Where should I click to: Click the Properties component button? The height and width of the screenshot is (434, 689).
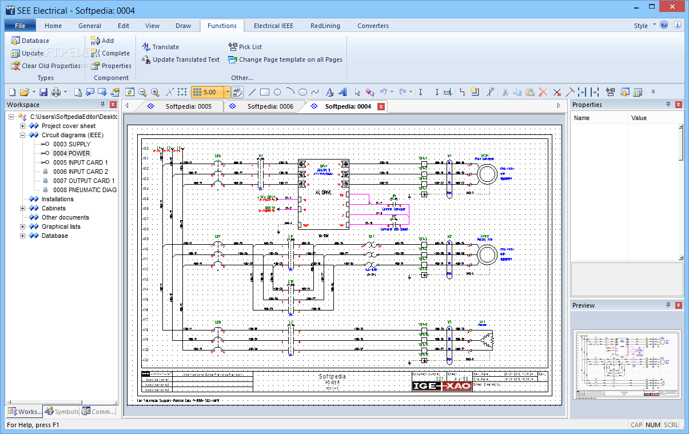pyautogui.click(x=111, y=66)
